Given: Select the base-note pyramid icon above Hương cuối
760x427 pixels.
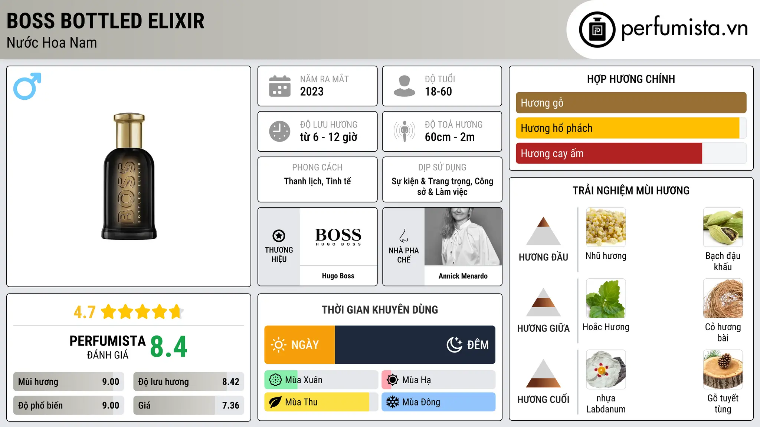Looking at the screenshot, I should 543,373.
